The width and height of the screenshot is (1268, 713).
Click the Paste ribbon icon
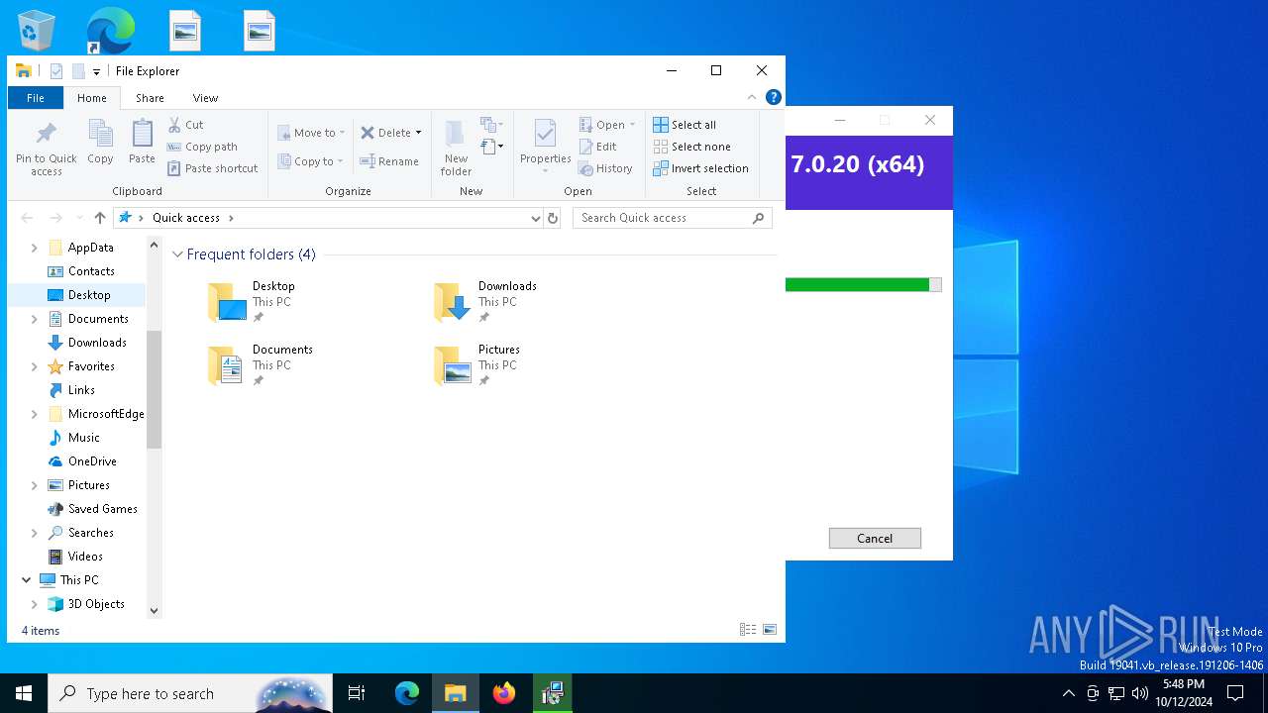pos(142,142)
